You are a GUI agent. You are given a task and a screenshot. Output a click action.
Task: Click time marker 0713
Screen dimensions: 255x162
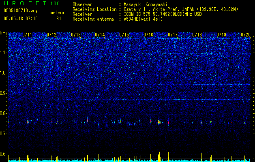coord(76,35)
